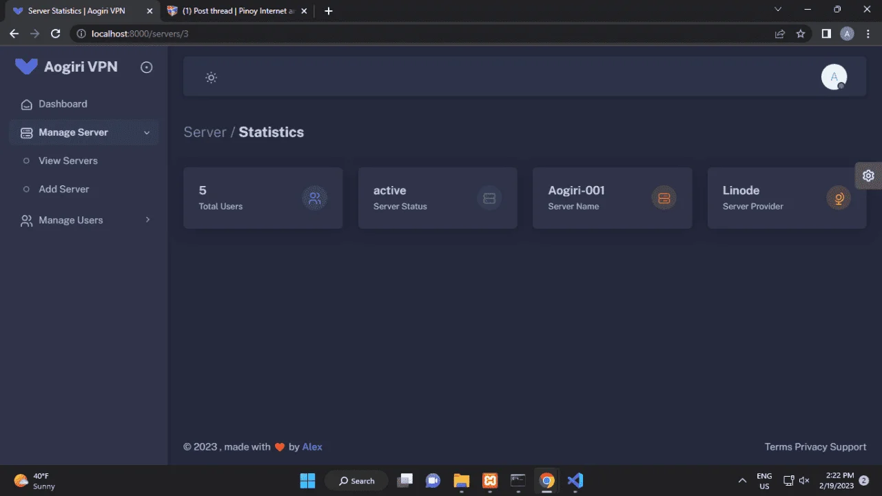The height and width of the screenshot is (496, 882).
Task: Click the Manage Users chevron arrow
Action: [147, 220]
